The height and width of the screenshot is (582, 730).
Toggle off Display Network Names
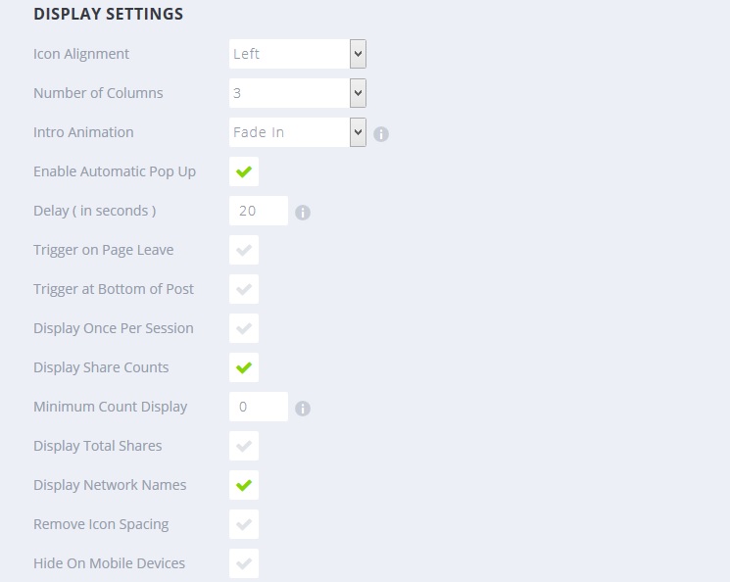244,485
